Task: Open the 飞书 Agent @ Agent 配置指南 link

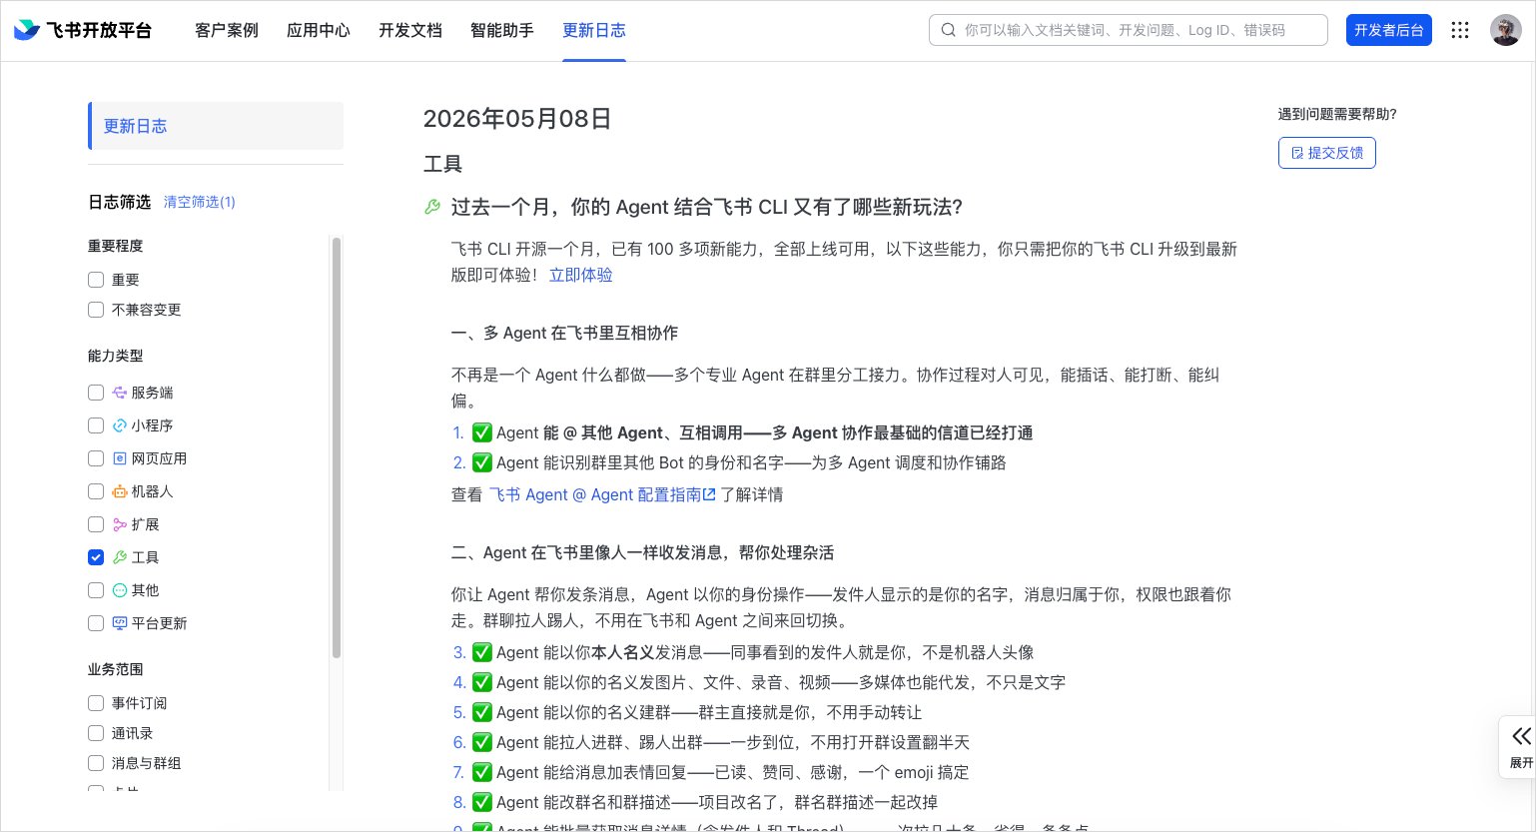Action: coord(602,494)
